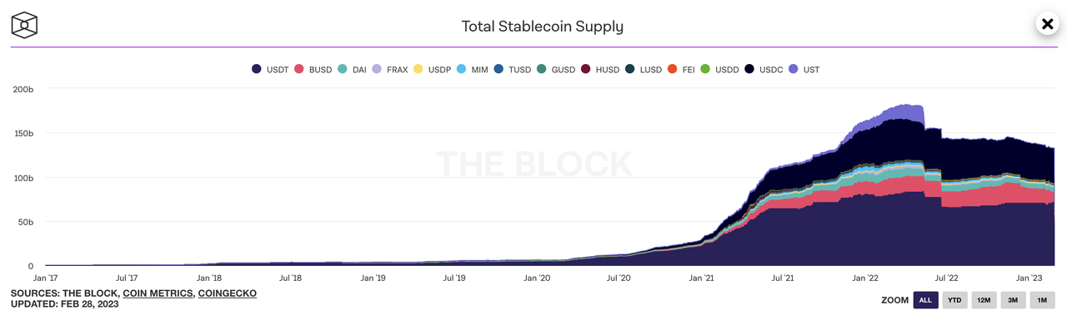1067x315 pixels.
Task: Open the COINGECKO source link
Action: 227,293
